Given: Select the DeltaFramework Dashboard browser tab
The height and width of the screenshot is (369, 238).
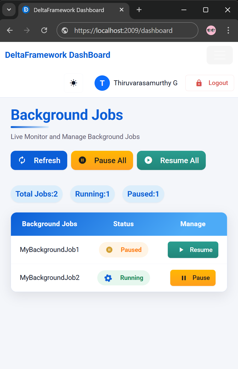Looking at the screenshot, I should pos(69,10).
